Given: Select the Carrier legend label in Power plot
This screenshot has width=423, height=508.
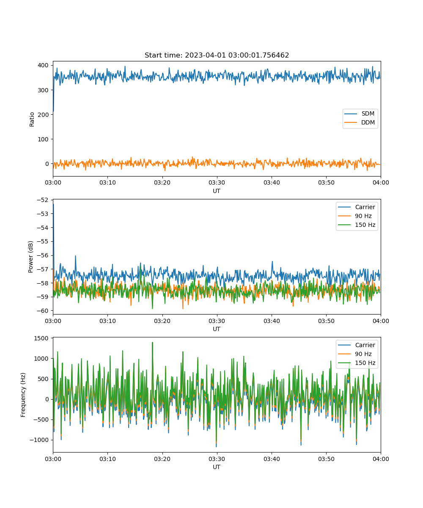Looking at the screenshot, I should [365, 207].
